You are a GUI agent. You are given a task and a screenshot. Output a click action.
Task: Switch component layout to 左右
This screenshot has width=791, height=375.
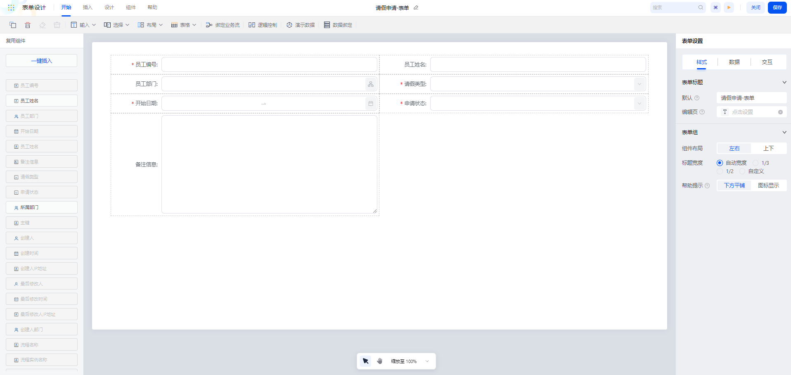pos(734,148)
